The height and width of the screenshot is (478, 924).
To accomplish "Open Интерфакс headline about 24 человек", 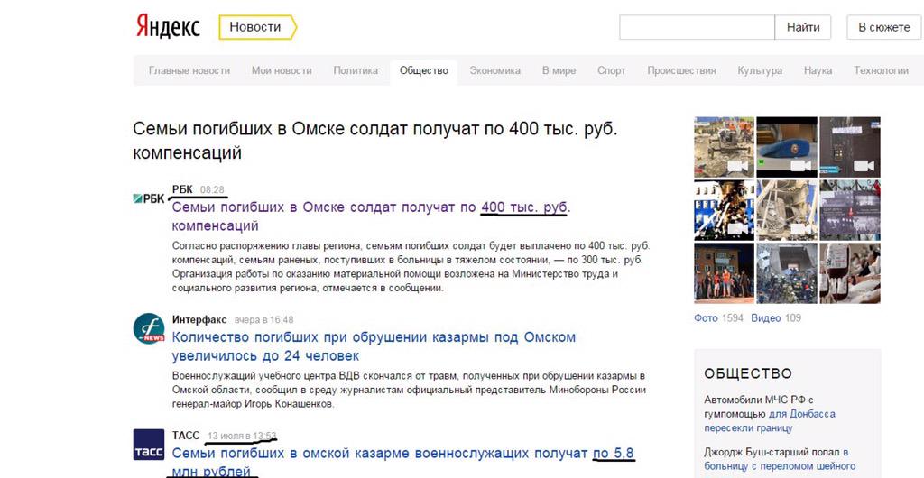I will click(374, 346).
